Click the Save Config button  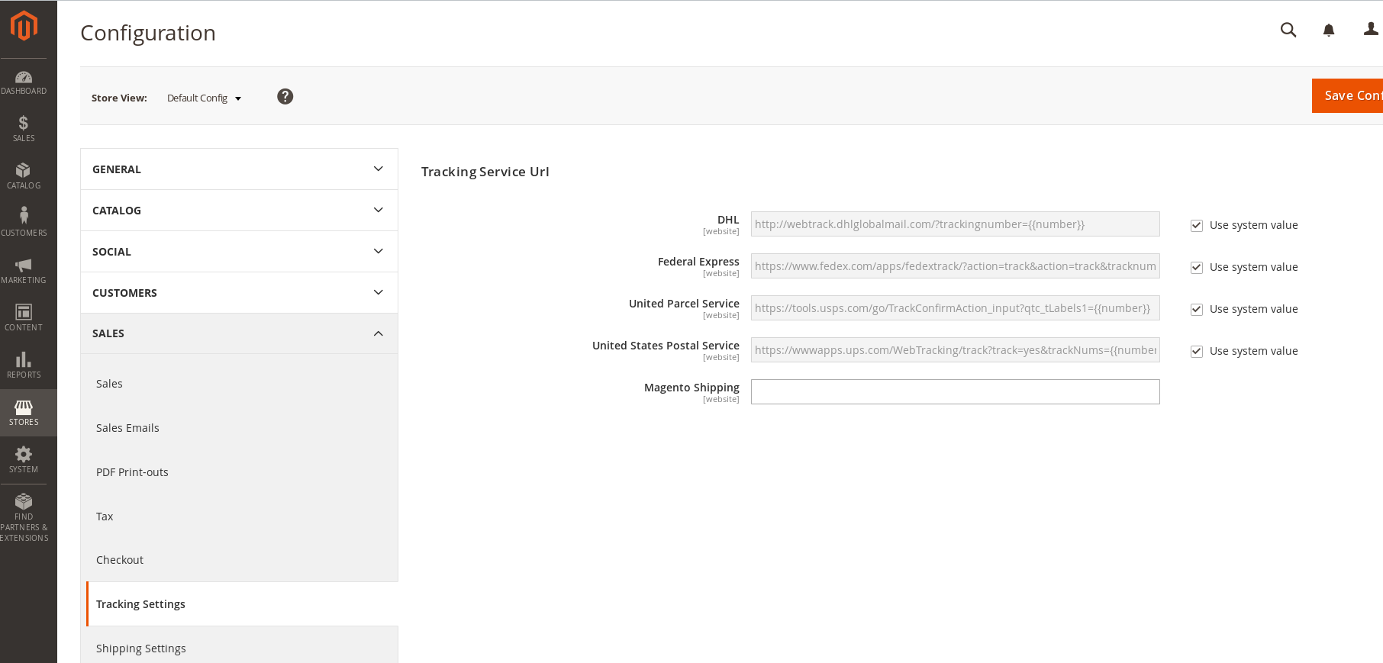click(1348, 96)
